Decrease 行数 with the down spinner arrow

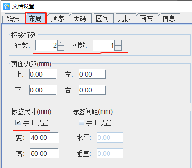61,48
